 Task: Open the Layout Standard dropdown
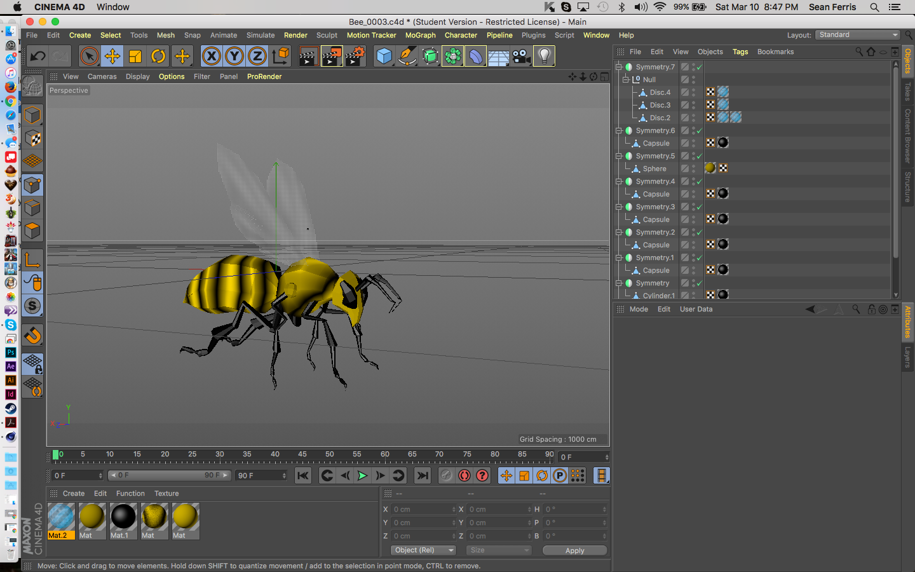click(x=858, y=35)
